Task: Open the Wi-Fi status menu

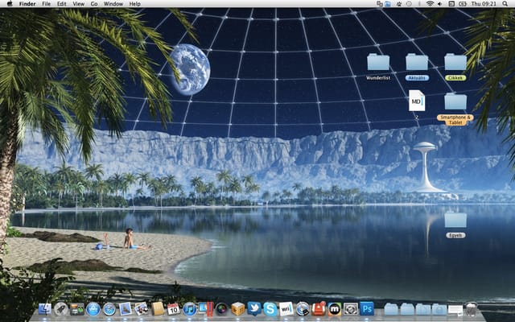Action: pos(430,3)
